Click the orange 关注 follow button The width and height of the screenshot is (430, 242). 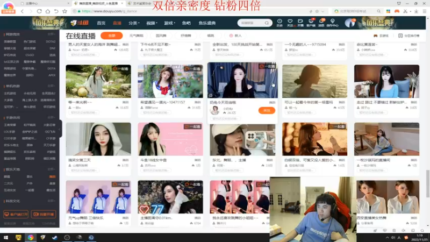tap(267, 110)
